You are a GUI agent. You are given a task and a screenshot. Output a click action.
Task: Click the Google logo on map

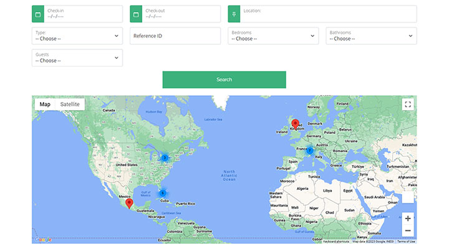pos(43,240)
